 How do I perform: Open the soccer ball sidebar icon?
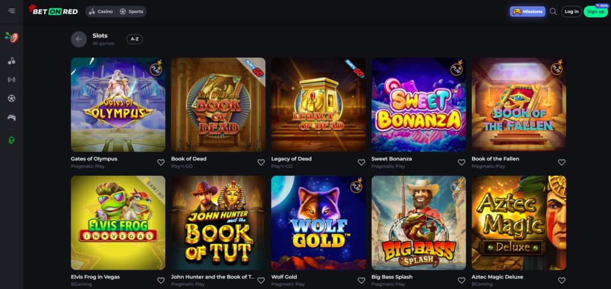pyautogui.click(x=12, y=98)
